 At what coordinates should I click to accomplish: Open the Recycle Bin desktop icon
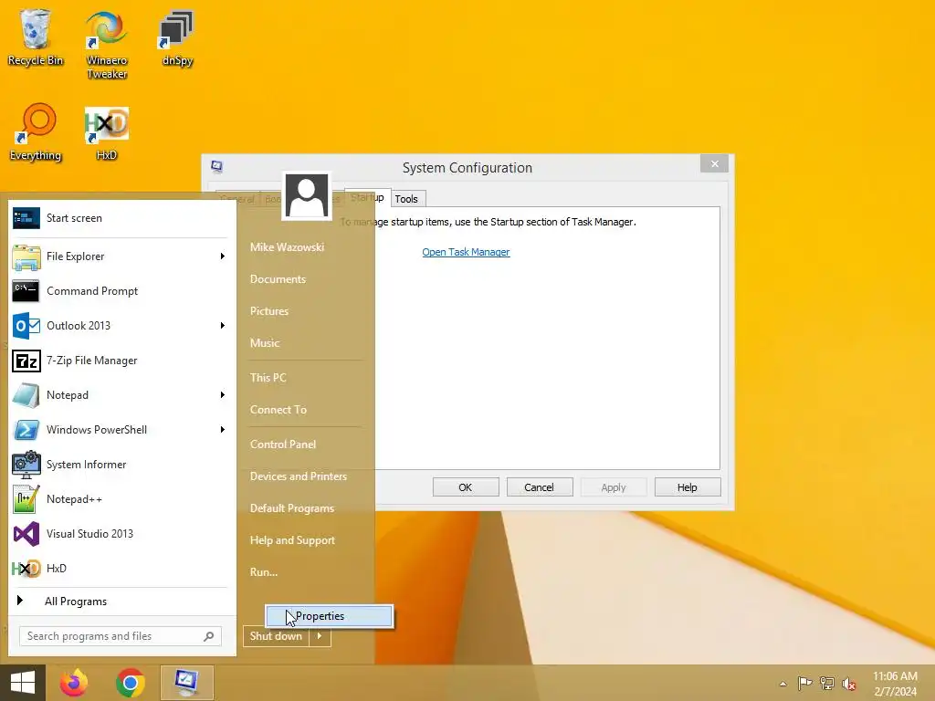coord(36,37)
